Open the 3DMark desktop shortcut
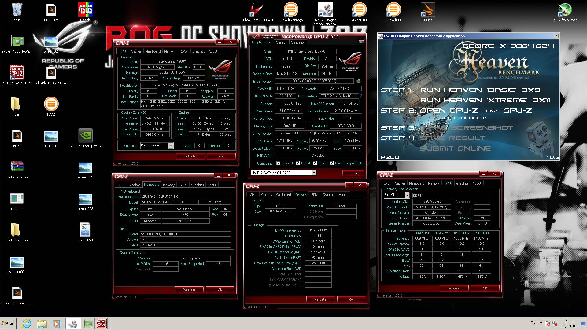The height and width of the screenshot is (330, 587). [428, 12]
